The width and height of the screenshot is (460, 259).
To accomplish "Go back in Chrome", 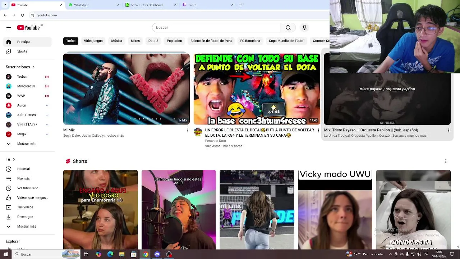I will 5,15.
